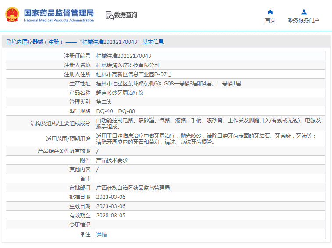332x248 pixels.
Task: Click the 批准日期 row label
Action: pos(80,197)
